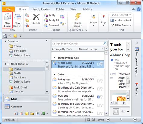Switch to the View tab
Viewport: 143px width, 124px height.
(x=73, y=9)
